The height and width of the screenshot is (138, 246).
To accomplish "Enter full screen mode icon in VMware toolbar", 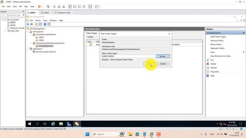I will click(x=79, y=7).
